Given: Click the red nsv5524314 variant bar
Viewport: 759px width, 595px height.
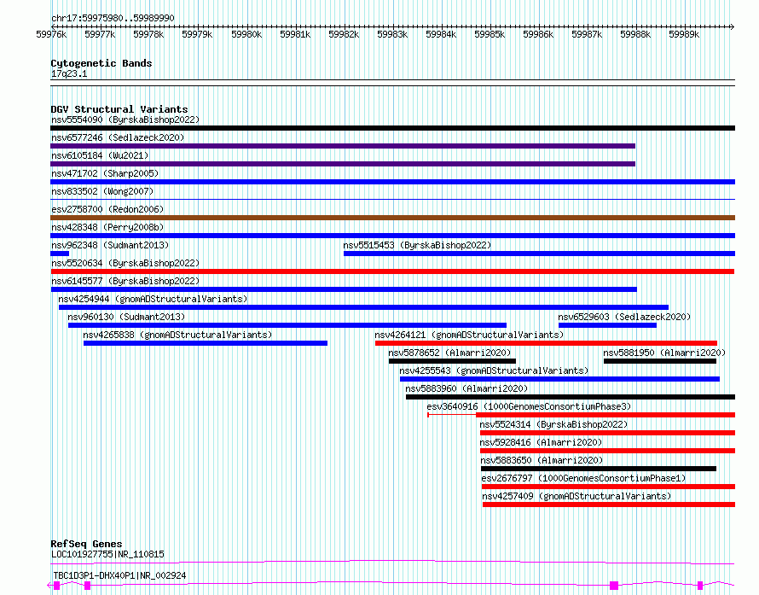Looking at the screenshot, I should coord(607,433).
